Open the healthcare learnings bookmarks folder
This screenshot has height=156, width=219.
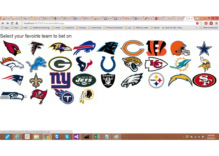click(40, 28)
